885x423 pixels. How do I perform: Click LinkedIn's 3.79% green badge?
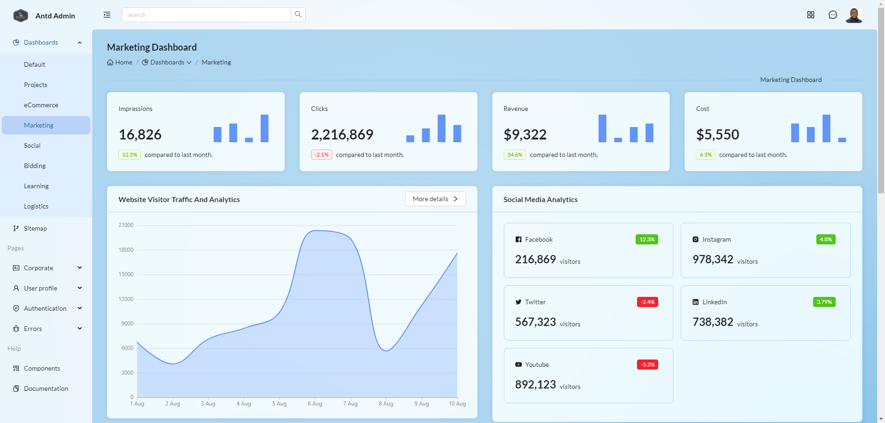point(824,302)
